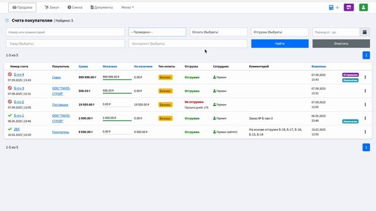
Task: Open the calendar date picker icon
Action: 365,32
